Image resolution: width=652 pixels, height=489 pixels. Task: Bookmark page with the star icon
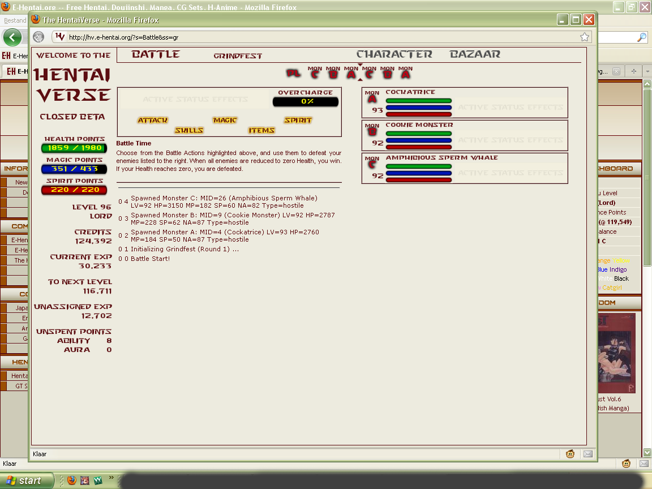coord(585,37)
